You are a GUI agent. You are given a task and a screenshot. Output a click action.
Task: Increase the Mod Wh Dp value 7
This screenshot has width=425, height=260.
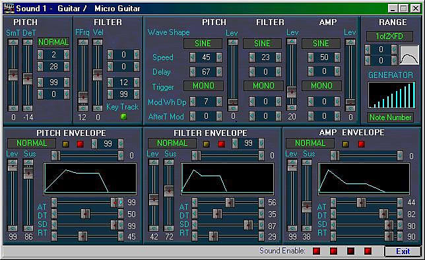click(x=219, y=102)
